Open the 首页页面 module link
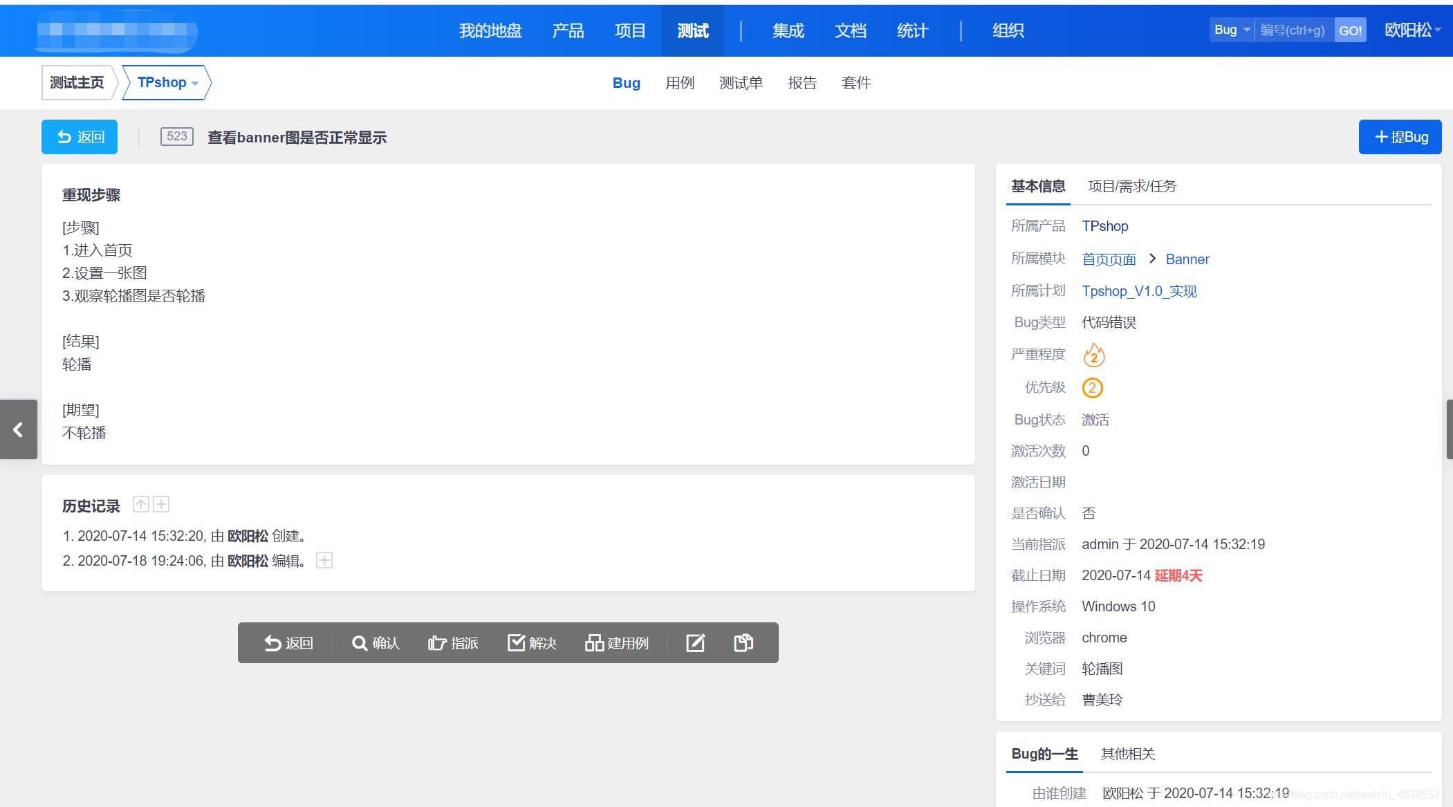Viewport: 1453px width, 807px height. [1109, 259]
